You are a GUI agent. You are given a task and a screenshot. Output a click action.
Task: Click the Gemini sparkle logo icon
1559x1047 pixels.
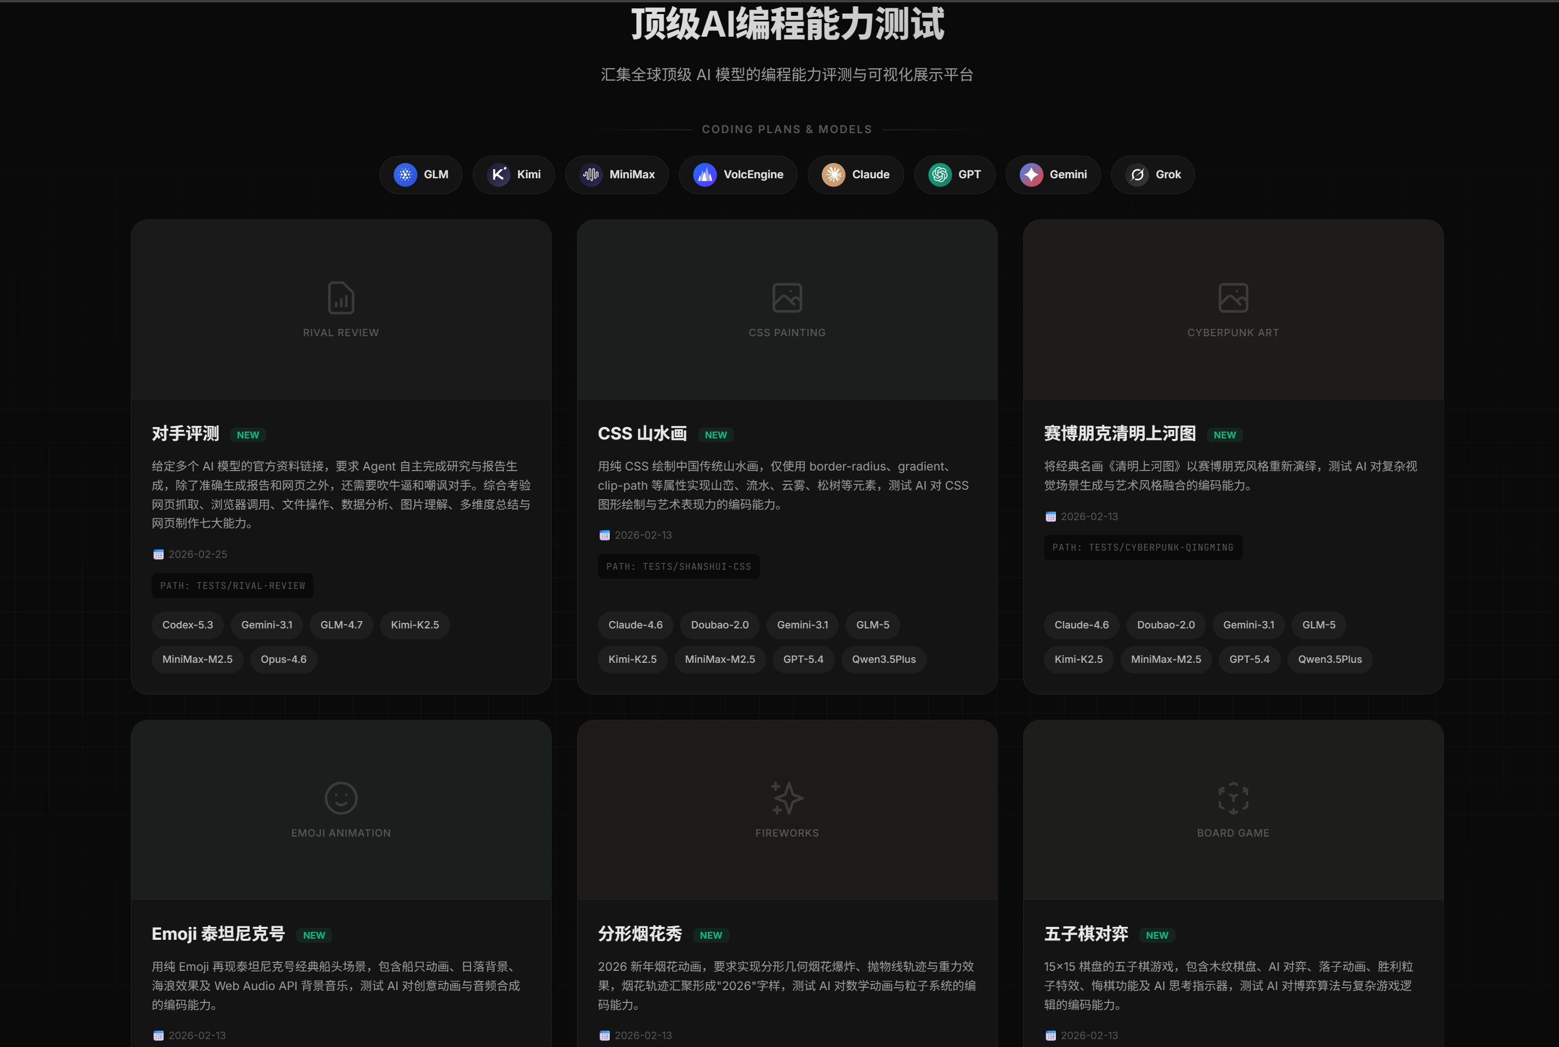[1031, 174]
